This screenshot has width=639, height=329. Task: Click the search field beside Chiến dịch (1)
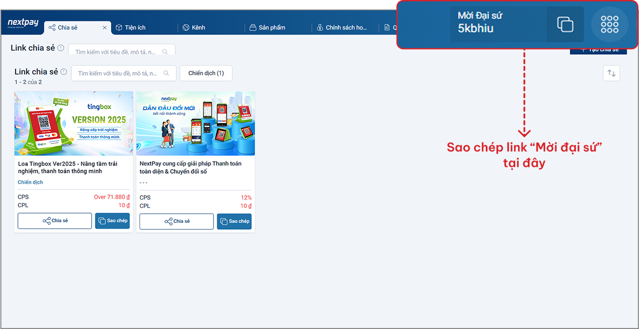124,73
